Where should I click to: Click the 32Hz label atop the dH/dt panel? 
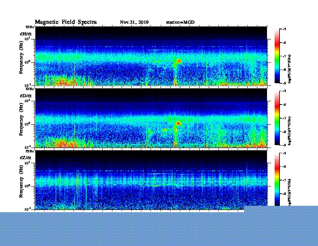(30, 27)
